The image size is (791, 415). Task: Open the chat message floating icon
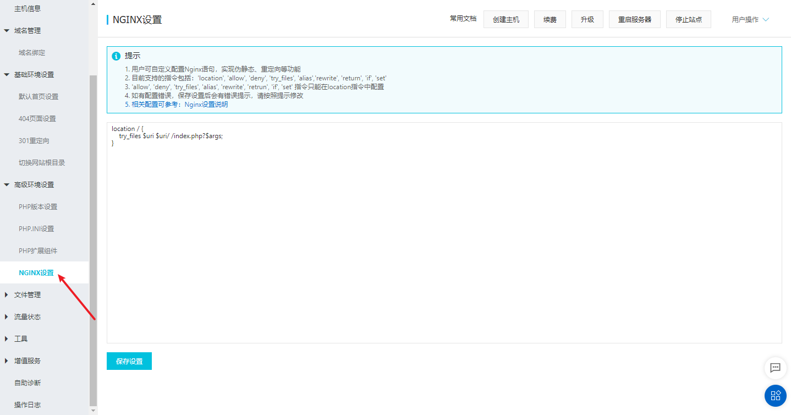click(x=775, y=368)
